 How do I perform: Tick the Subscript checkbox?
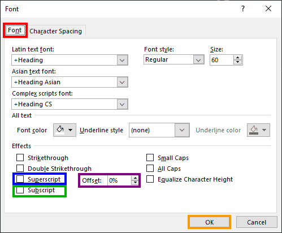(x=20, y=190)
